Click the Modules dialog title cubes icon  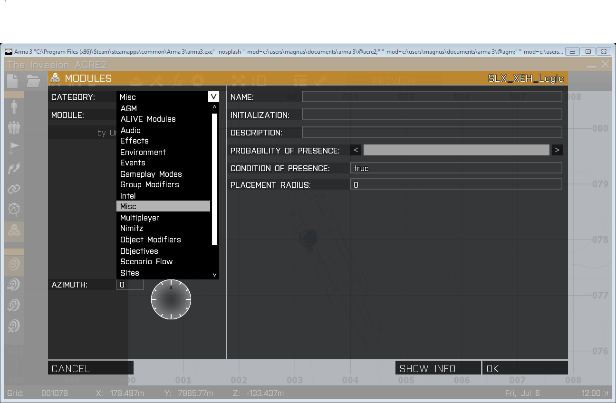pos(56,78)
